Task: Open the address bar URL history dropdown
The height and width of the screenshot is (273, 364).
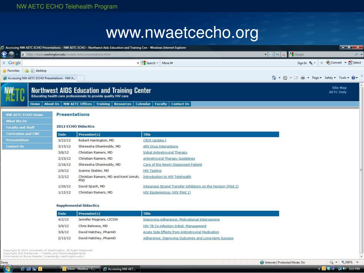Action: (266, 54)
